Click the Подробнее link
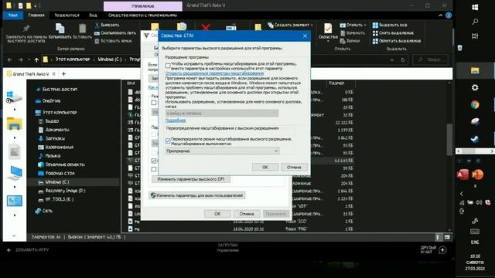Viewport: 495px width, 278px height. 176,120
